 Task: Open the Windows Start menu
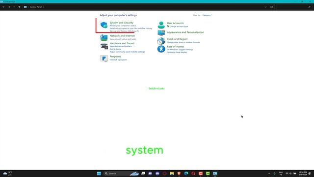tap(99, 174)
